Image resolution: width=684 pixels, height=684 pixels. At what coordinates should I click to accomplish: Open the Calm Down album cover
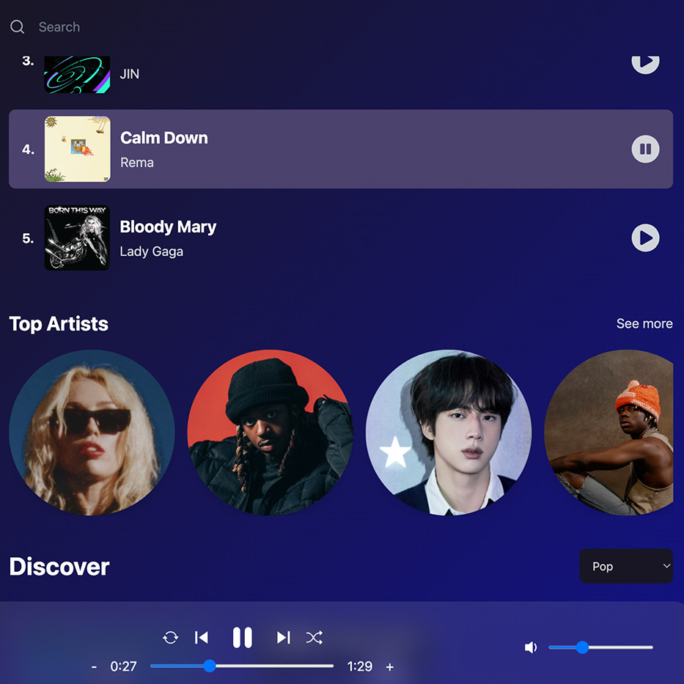pos(77,149)
